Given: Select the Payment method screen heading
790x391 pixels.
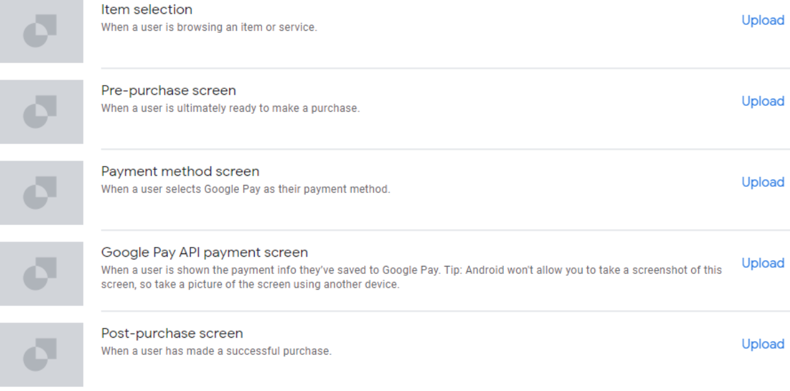Looking at the screenshot, I should 180,172.
